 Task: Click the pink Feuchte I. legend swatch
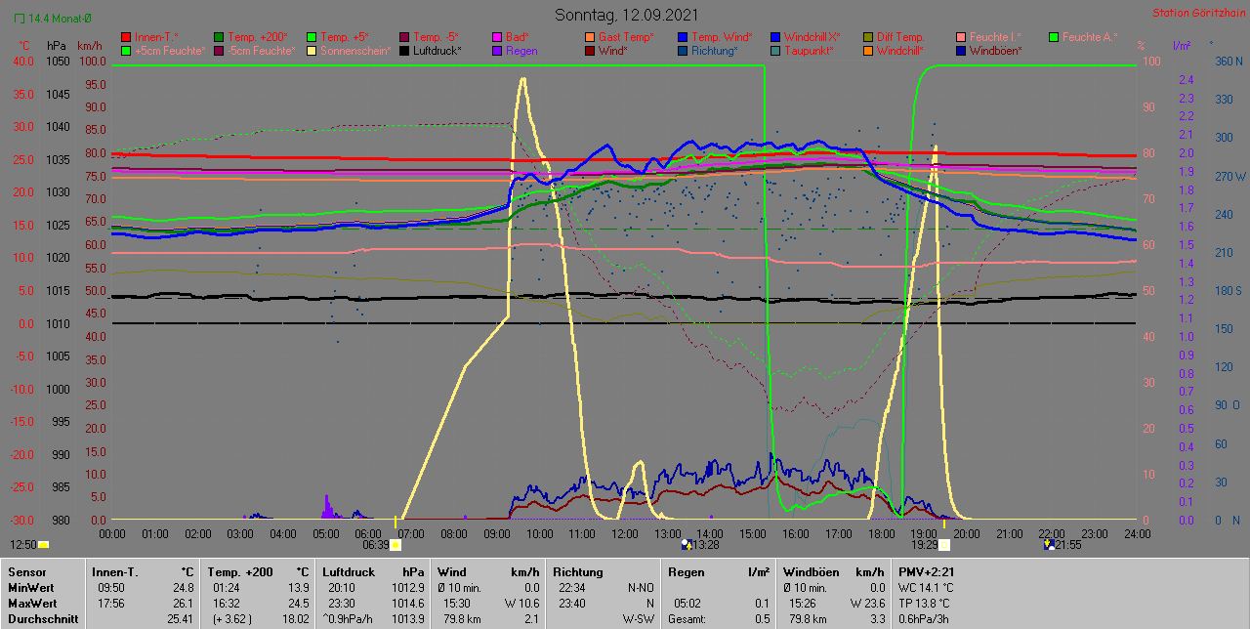[x=961, y=36]
